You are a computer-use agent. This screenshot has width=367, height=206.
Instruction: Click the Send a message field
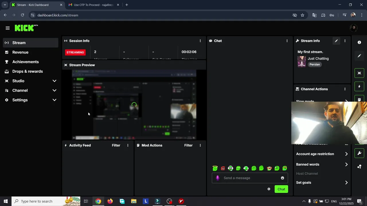click(x=250, y=178)
